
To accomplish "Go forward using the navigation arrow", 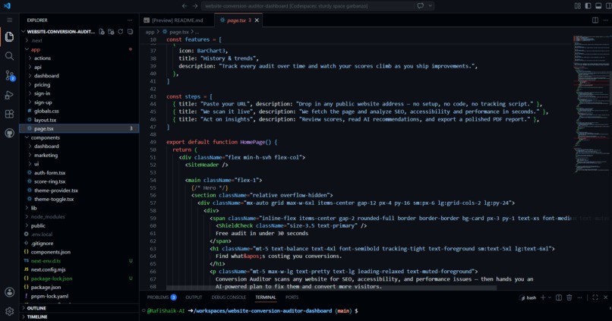I will (195, 6).
